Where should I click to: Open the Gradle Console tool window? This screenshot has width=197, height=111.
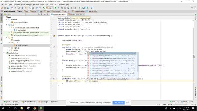pos(187,102)
